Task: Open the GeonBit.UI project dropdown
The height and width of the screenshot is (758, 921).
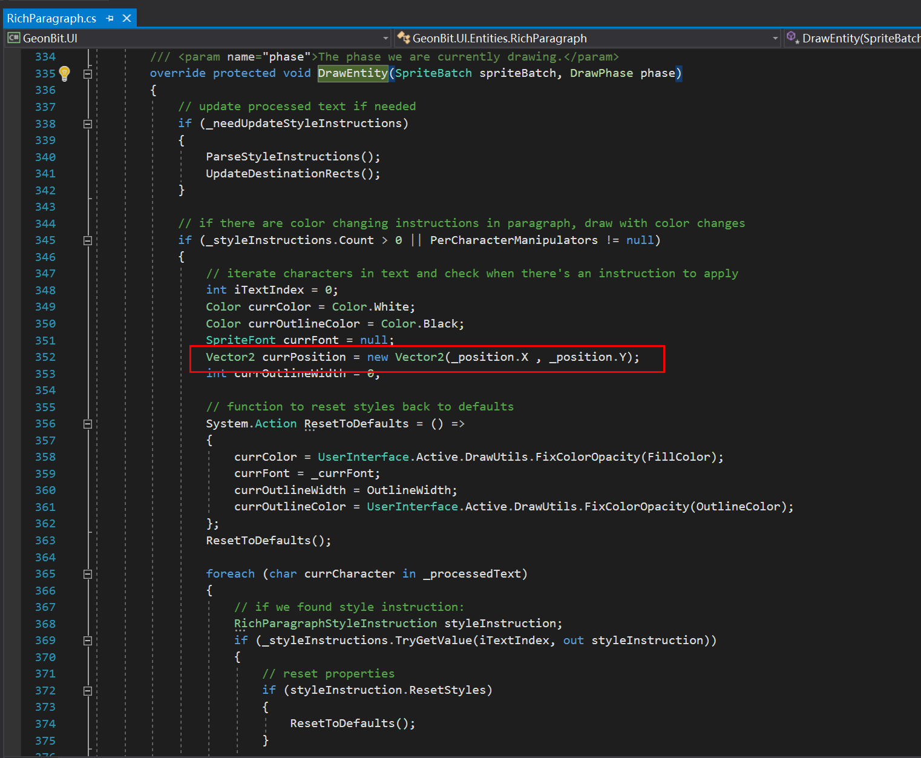Action: coord(386,38)
